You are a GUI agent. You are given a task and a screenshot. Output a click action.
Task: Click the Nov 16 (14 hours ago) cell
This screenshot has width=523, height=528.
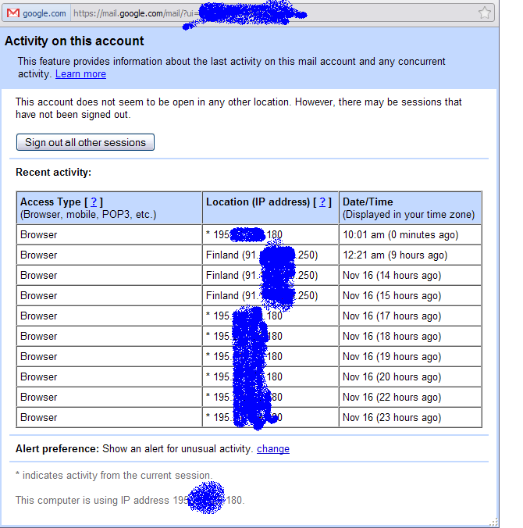coord(391,276)
